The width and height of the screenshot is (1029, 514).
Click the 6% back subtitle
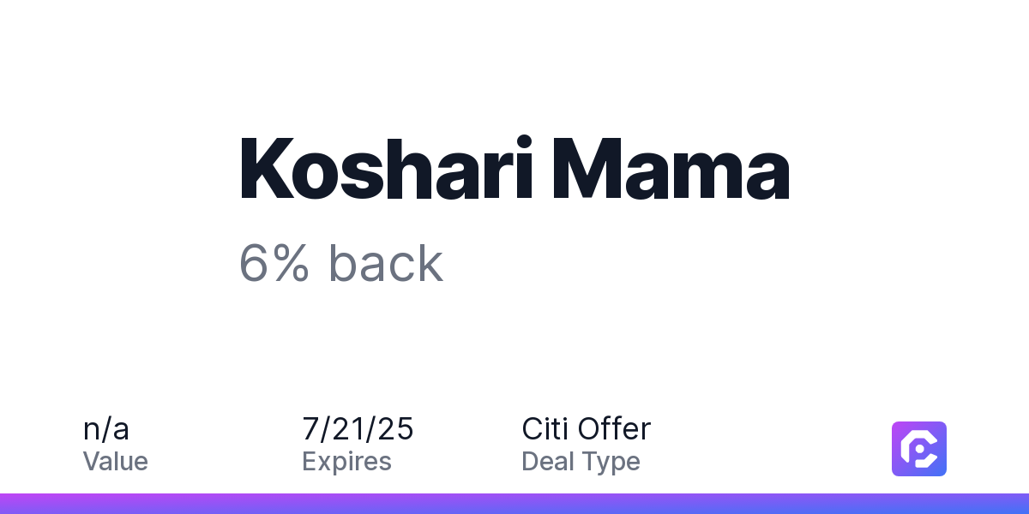(x=341, y=263)
